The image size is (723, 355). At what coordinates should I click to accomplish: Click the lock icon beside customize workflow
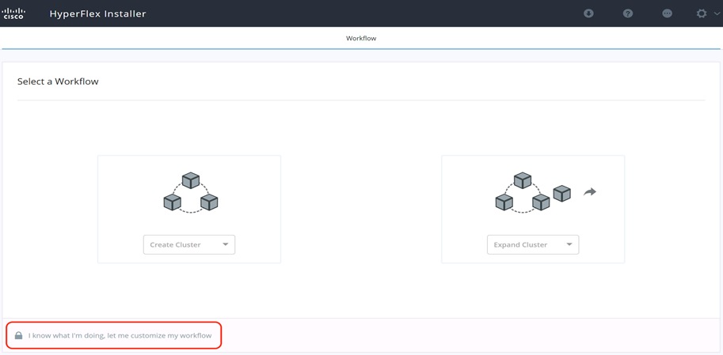tap(18, 335)
